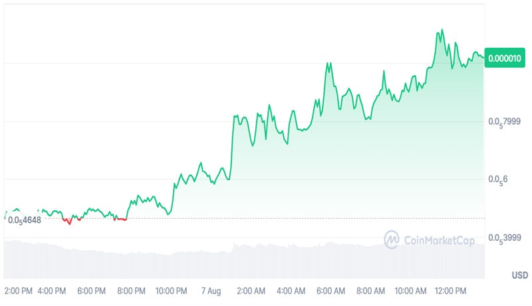Click the highest peak of the price line
Viewport: 532px width, 306px height.
440,30
